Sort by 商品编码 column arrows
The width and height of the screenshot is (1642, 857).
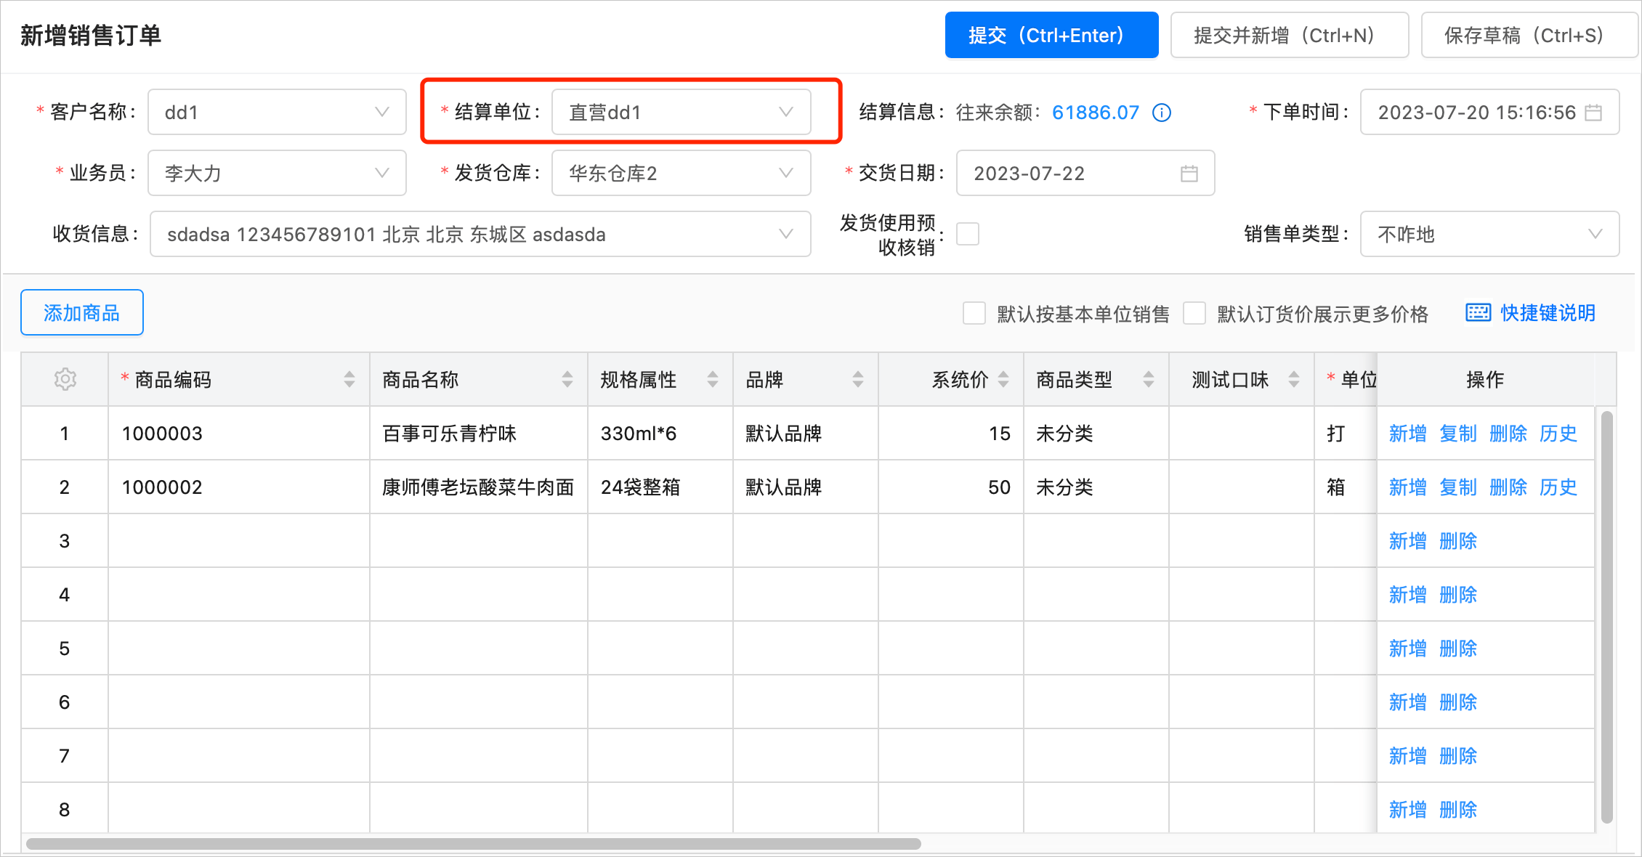pyautogui.click(x=349, y=379)
